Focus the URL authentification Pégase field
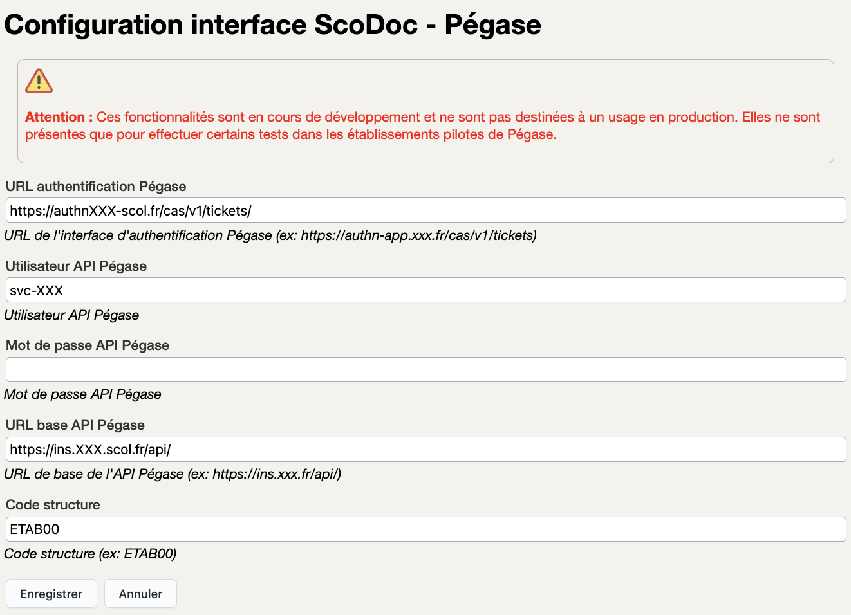The height and width of the screenshot is (615, 851). [x=425, y=210]
